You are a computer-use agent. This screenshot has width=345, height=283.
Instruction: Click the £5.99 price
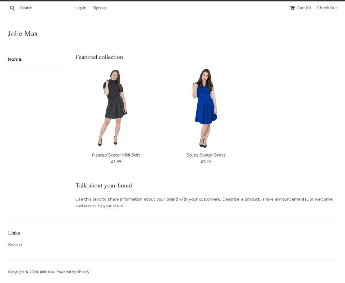(x=116, y=162)
